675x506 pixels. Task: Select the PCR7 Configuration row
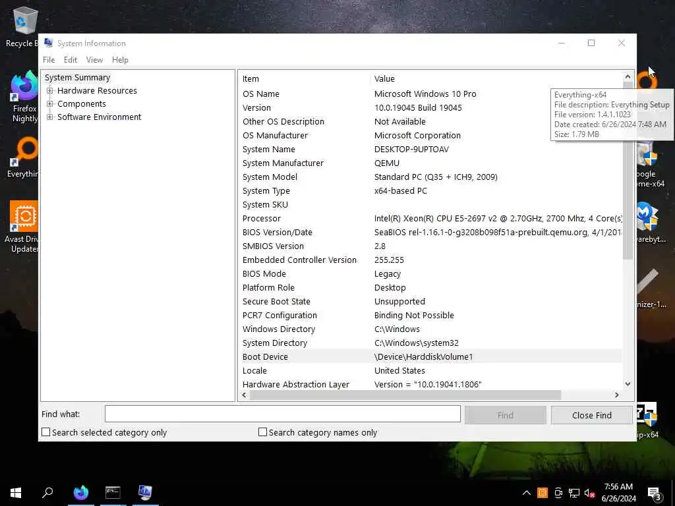430,316
